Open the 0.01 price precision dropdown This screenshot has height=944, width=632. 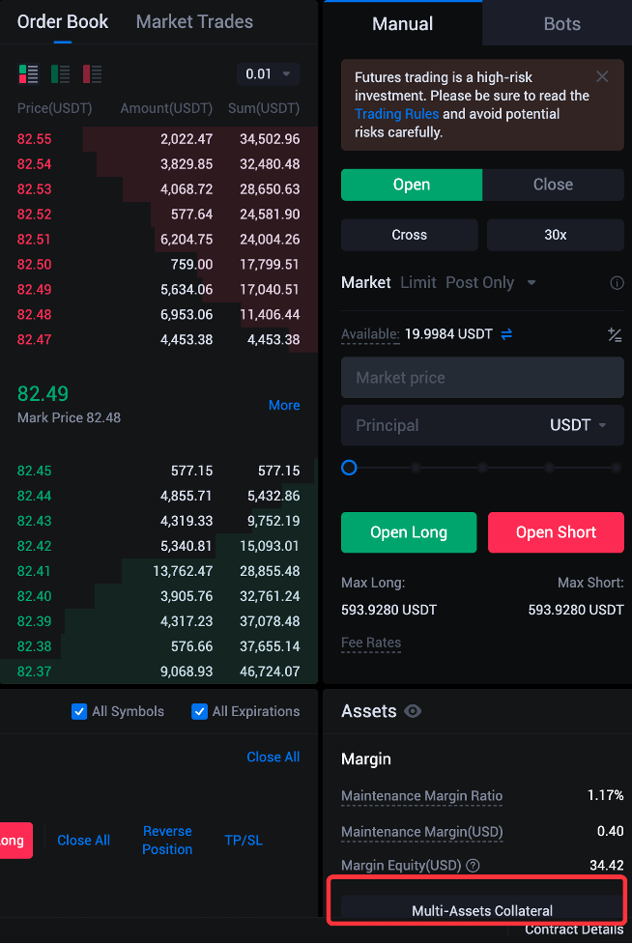pyautogui.click(x=268, y=73)
